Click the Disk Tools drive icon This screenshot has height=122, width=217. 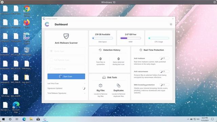pyautogui.click(x=104, y=77)
